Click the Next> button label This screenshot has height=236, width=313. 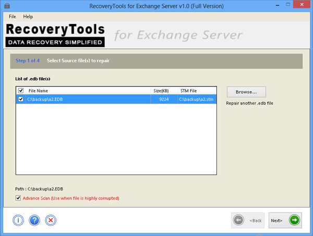(x=276, y=220)
